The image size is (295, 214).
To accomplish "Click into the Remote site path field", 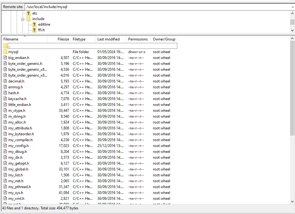I will 154,7.
